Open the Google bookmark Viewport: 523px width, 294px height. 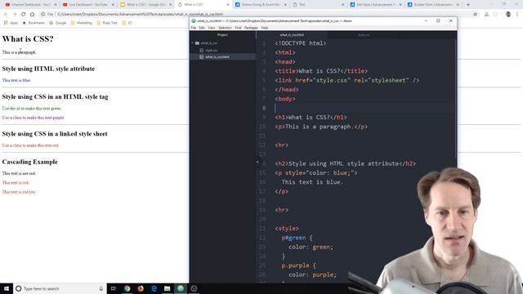(x=58, y=23)
